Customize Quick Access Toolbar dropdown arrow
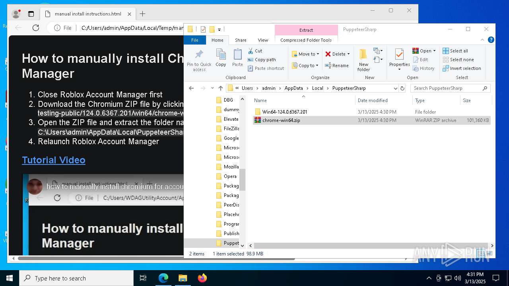 pyautogui.click(x=219, y=29)
